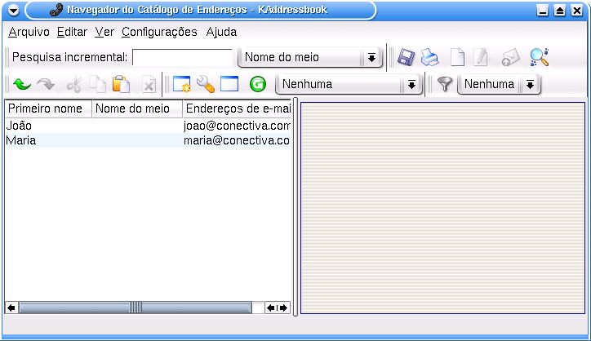Viewport: 591px width, 341px height.
Task: Click the gray redo arrow
Action: click(46, 84)
